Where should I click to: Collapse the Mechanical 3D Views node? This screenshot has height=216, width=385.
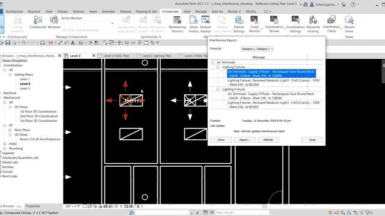coord(10,107)
